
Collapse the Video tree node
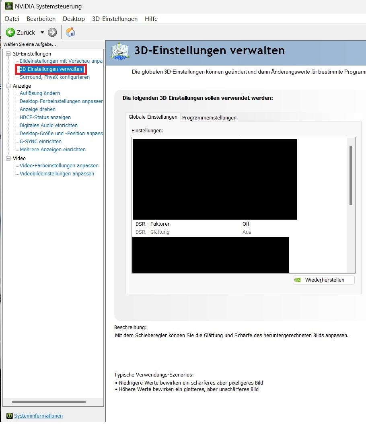8,158
